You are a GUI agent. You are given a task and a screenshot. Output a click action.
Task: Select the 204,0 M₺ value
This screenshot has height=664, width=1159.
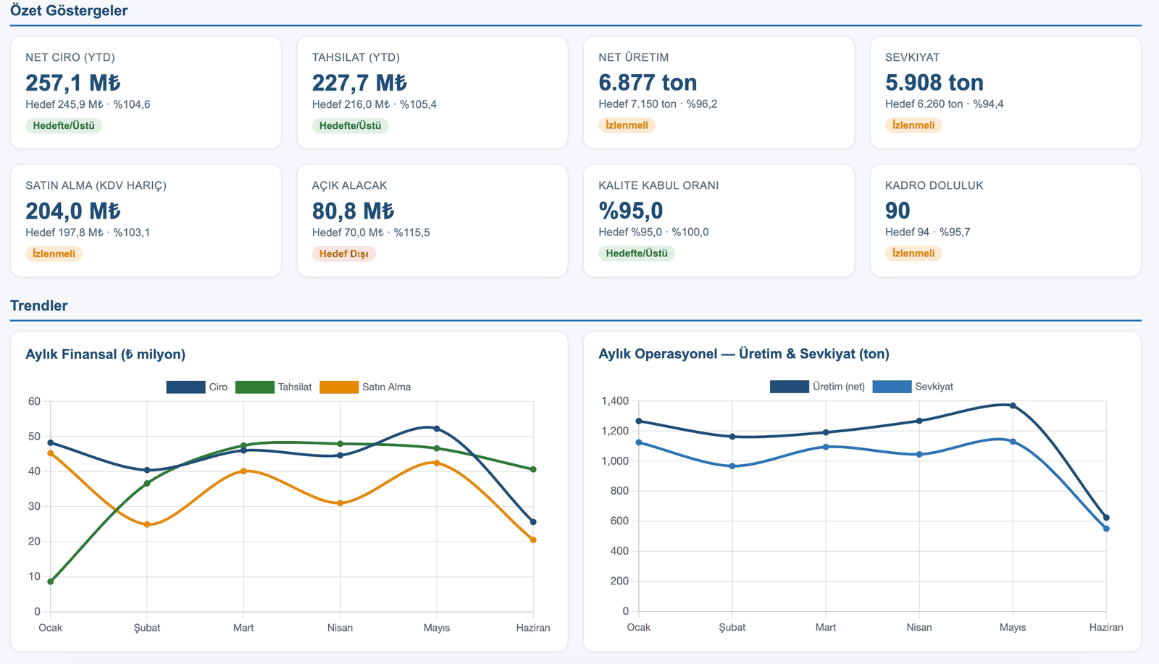(73, 211)
